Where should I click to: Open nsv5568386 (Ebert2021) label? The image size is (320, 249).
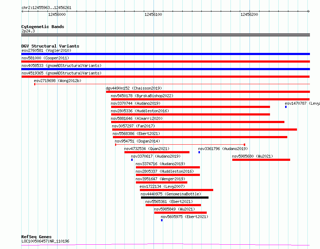[x=136, y=133]
